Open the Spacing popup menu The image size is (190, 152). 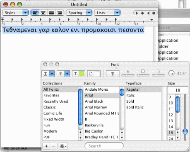tap(79, 13)
